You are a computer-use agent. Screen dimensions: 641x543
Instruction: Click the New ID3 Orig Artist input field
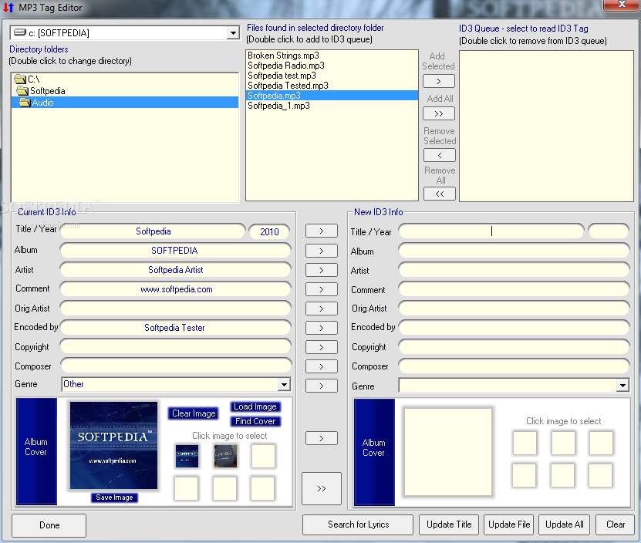(514, 309)
